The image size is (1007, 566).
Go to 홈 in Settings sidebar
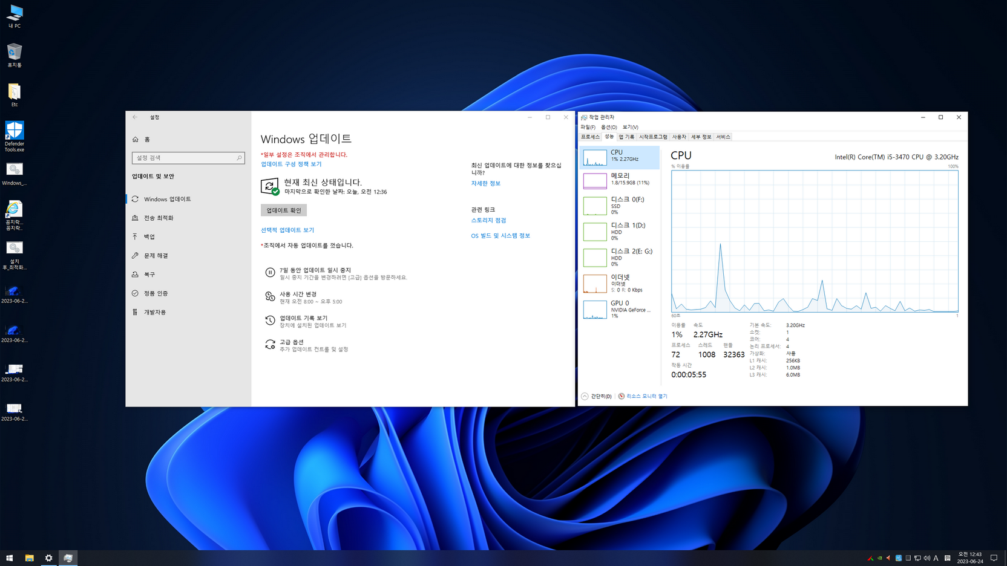click(x=188, y=139)
